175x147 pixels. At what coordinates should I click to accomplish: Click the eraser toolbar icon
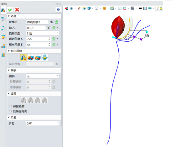[x=79, y=8]
